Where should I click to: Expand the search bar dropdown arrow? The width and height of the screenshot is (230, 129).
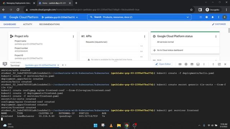188,17
